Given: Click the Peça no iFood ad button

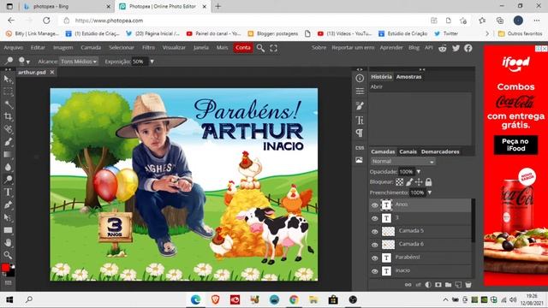Looking at the screenshot, I should [x=515, y=145].
